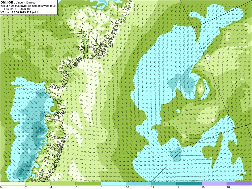Click the legend label '18'
This screenshot has height=189, width=252.
coord(228,187)
